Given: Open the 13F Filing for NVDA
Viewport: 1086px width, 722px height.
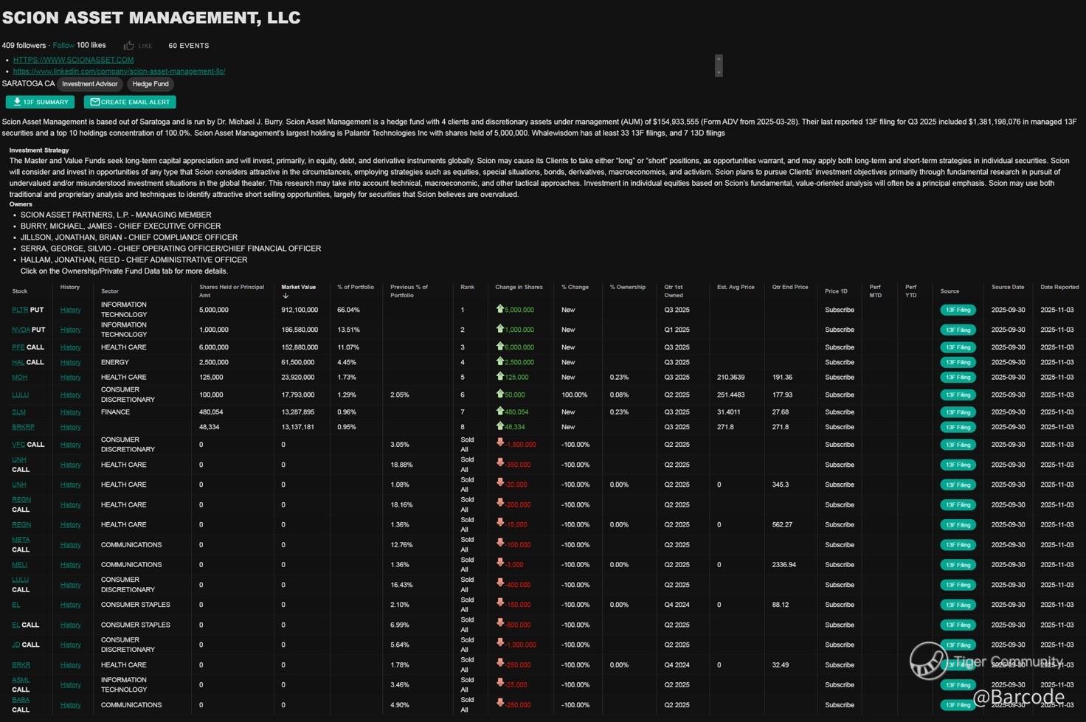Looking at the screenshot, I should coord(958,330).
